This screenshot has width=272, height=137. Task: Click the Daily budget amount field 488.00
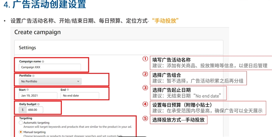pyautogui.click(x=34, y=110)
